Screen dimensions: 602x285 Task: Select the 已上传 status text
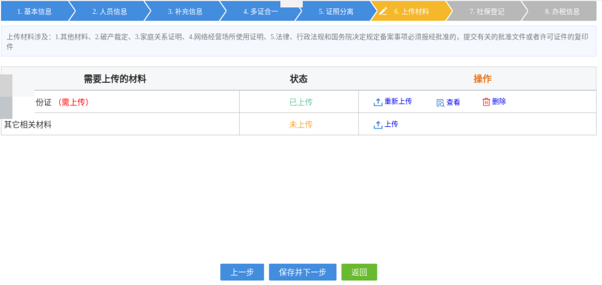(x=300, y=102)
